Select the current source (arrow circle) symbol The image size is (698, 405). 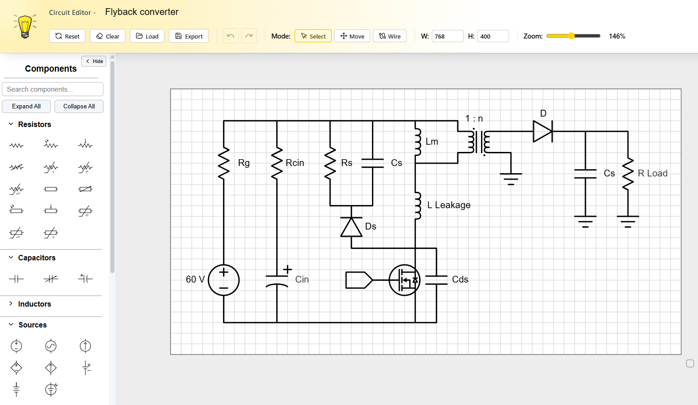click(85, 345)
